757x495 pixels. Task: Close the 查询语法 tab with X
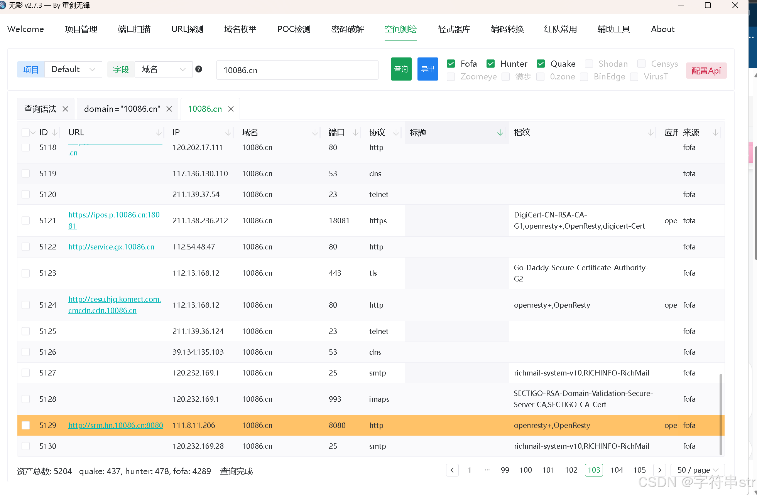tap(66, 109)
